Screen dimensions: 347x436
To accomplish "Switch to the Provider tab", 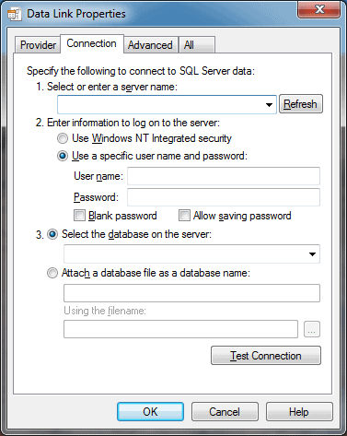I will 38,45.
